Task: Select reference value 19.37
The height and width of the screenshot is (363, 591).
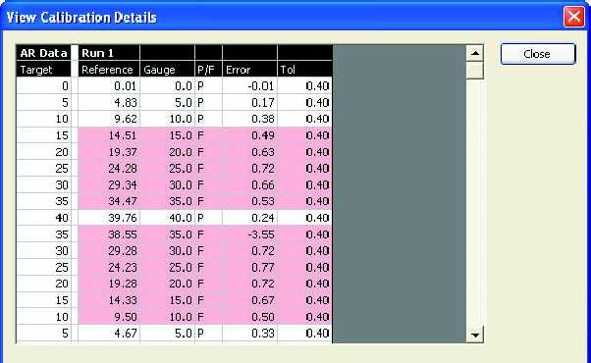Action: [x=109, y=152]
